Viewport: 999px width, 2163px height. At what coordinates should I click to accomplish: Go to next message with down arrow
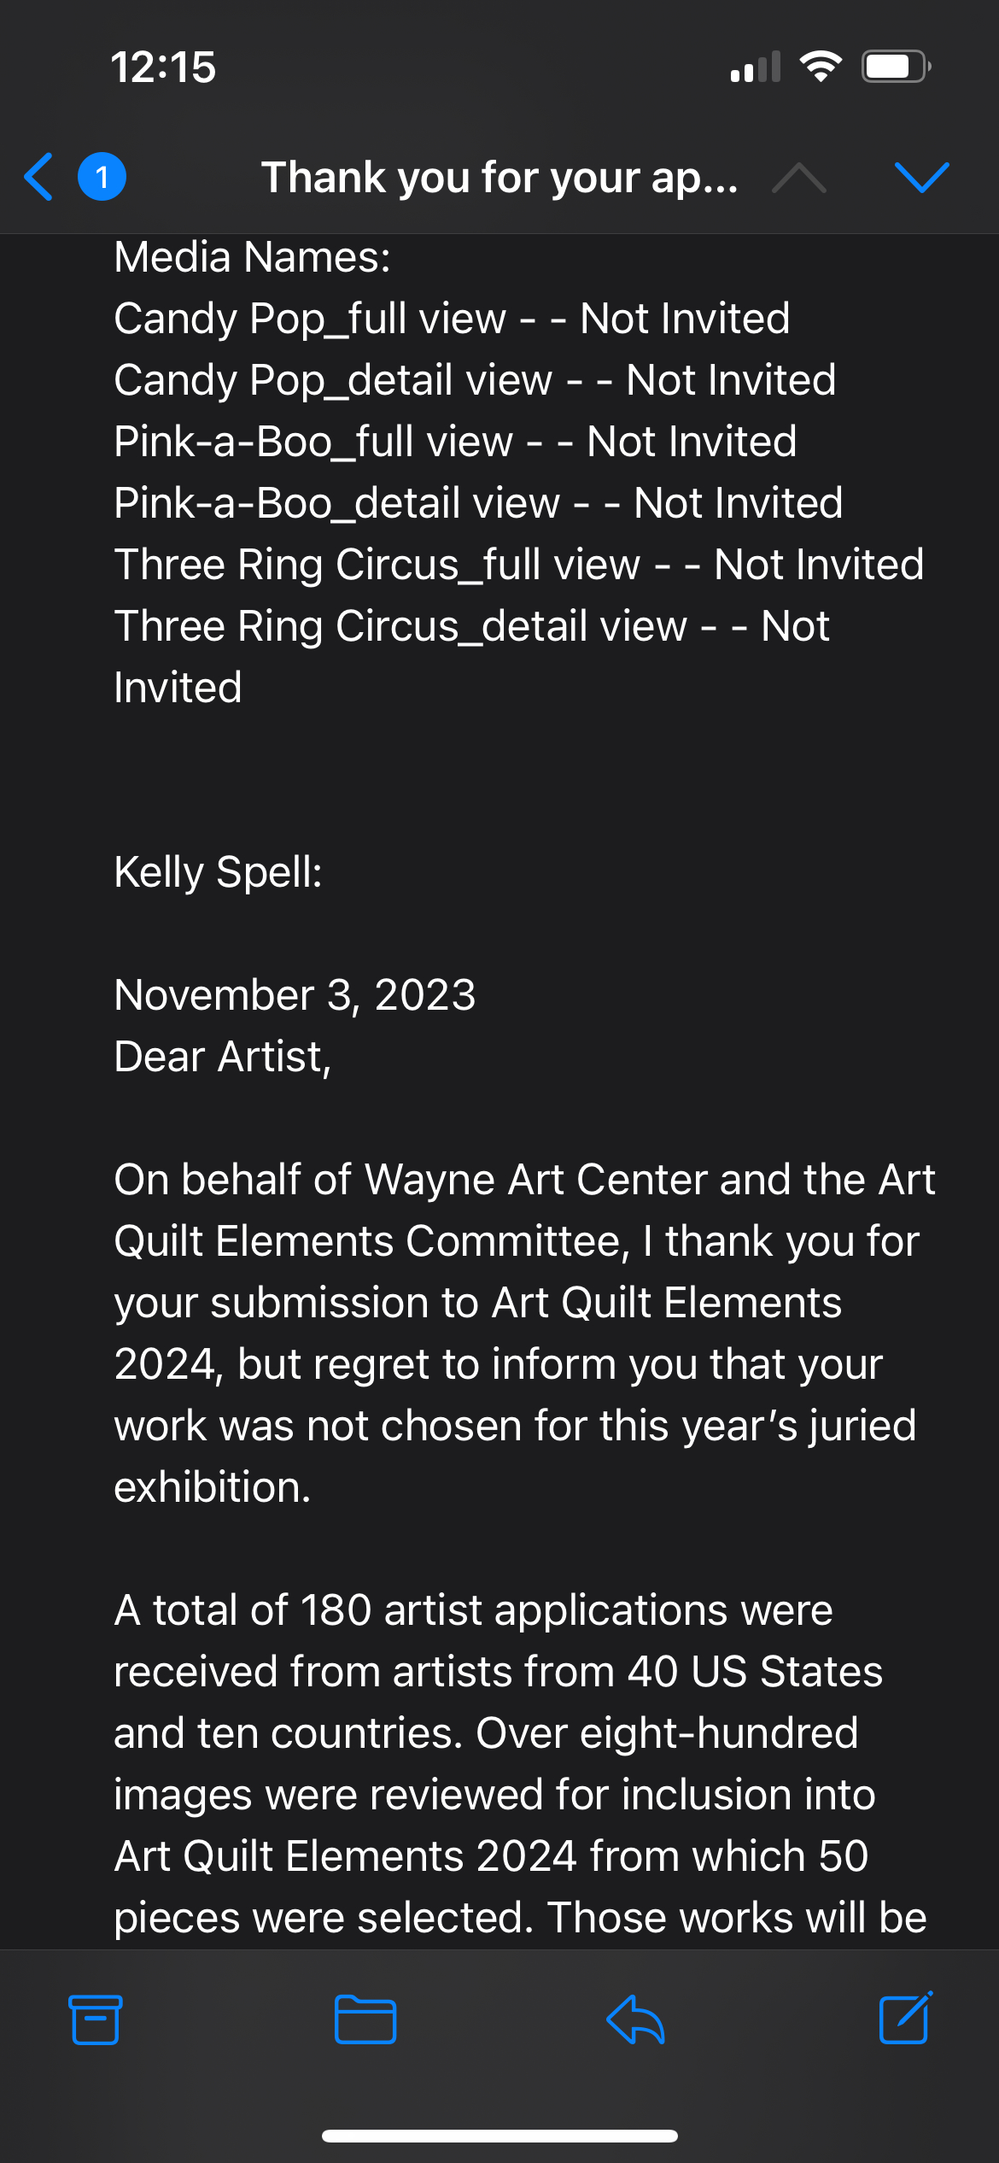(921, 177)
